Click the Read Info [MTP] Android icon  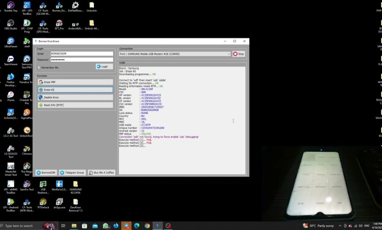tap(41, 105)
